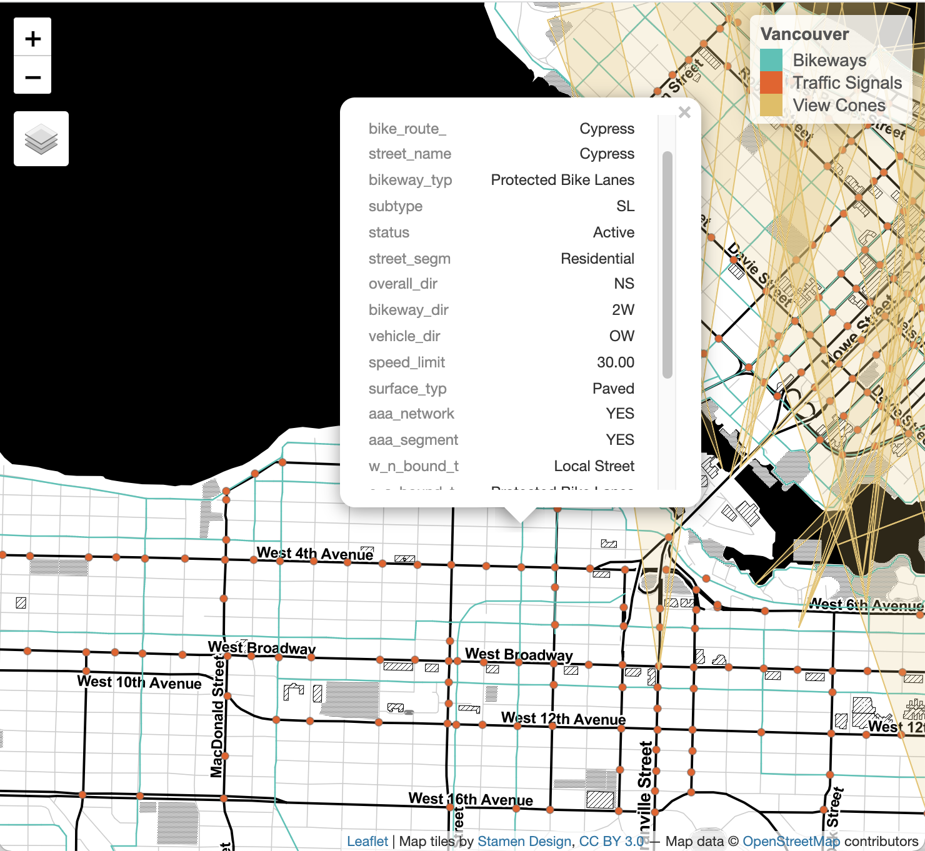The image size is (925, 851).
Task: Click the teal Bikeways legend swatch
Action: point(771,60)
